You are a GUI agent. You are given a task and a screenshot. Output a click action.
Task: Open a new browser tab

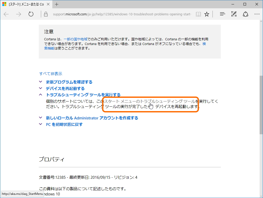coord(57,4)
